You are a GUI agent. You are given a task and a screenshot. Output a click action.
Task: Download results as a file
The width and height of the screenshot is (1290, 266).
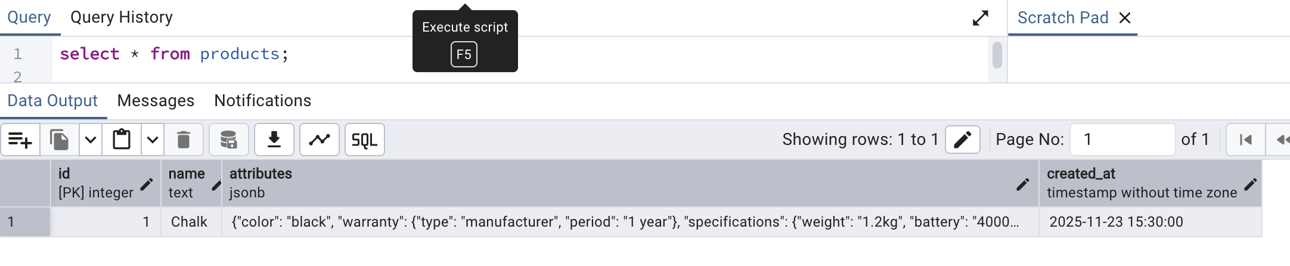(274, 140)
